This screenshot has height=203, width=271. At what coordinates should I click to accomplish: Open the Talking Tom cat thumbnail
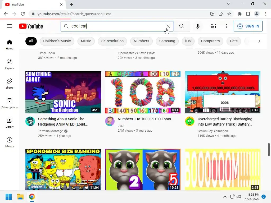coord(143,169)
